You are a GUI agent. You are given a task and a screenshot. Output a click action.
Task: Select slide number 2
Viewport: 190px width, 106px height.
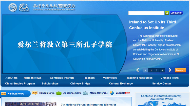point(151,70)
